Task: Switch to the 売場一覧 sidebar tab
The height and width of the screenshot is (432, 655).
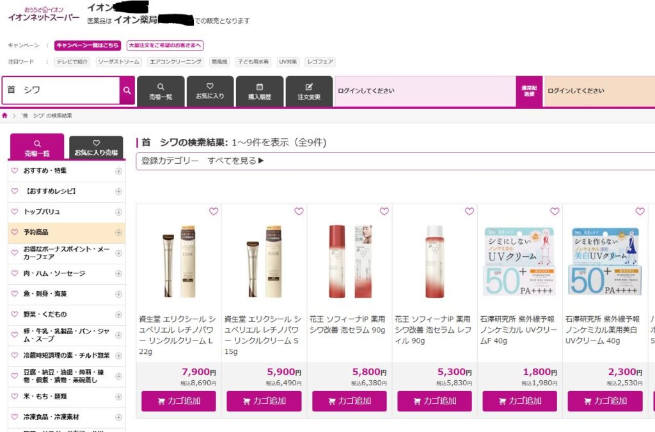Action: [37, 147]
